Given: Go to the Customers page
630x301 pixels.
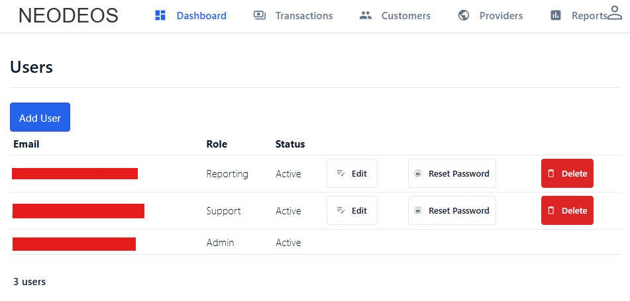Looking at the screenshot, I should pyautogui.click(x=405, y=15).
